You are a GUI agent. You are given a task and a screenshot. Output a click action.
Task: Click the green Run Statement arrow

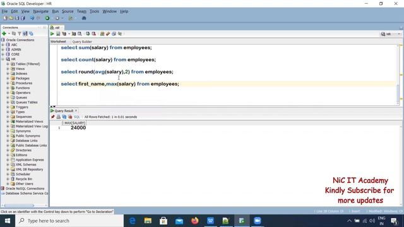point(52,33)
